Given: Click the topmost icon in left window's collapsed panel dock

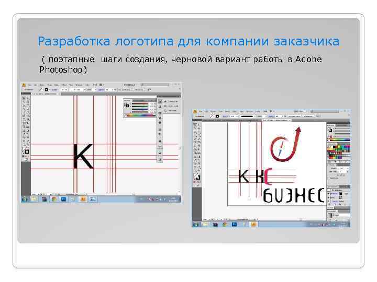Looking at the screenshot, I should tap(160, 102).
